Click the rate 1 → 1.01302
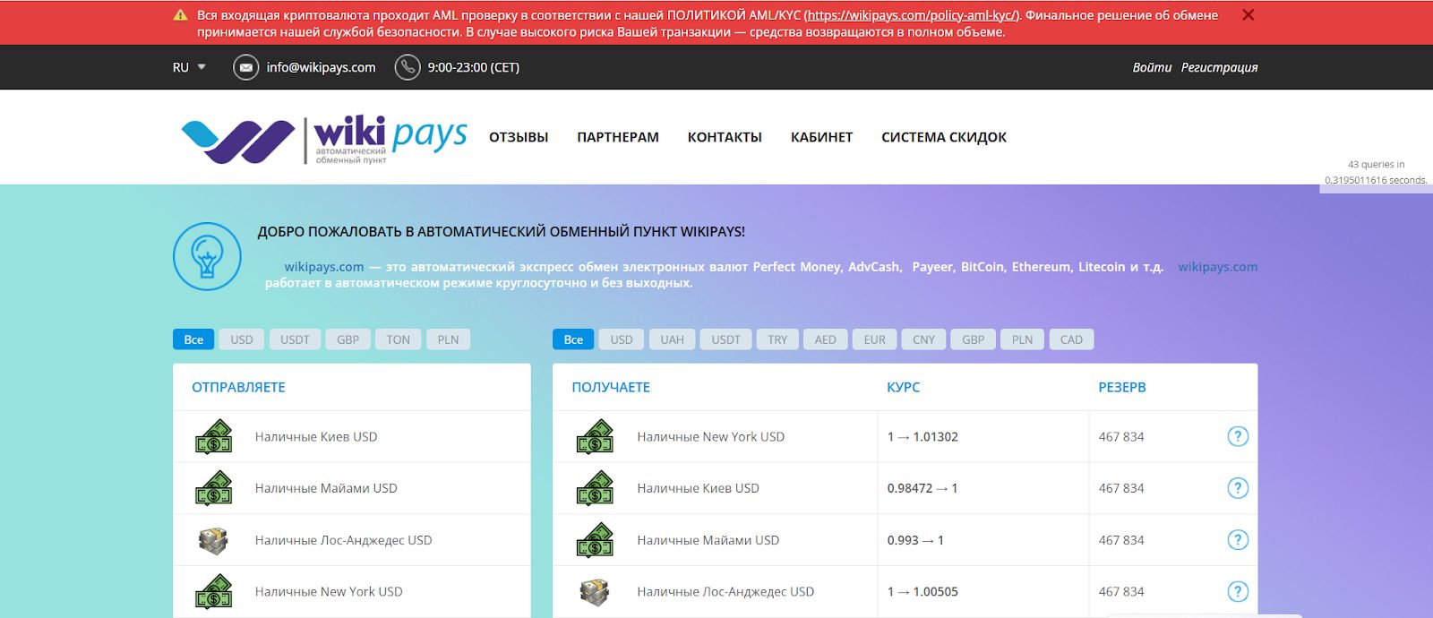 pos(922,437)
